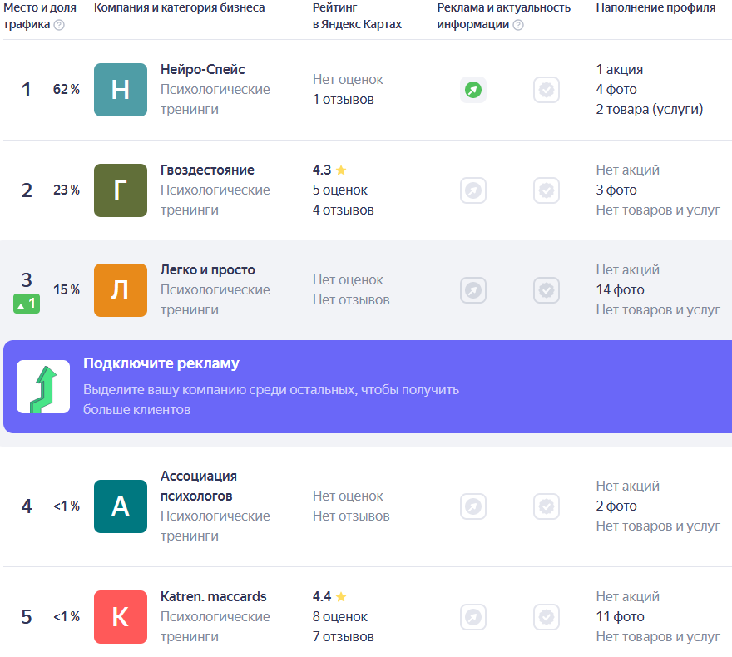Screen dimensions: 732x657
Task: Click the green '▲1' position change badge
Action: pyautogui.click(x=27, y=304)
